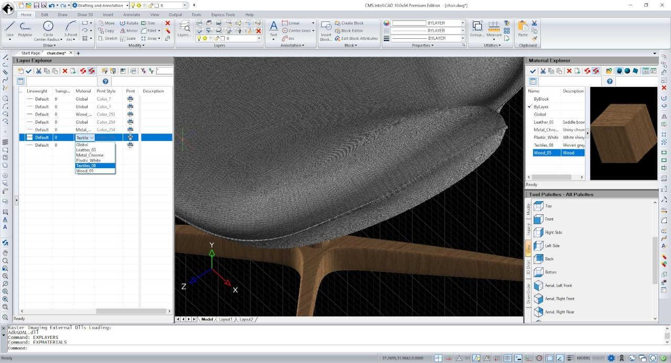Open the Insert ribbon tab
671x363 pixels.
pos(108,15)
